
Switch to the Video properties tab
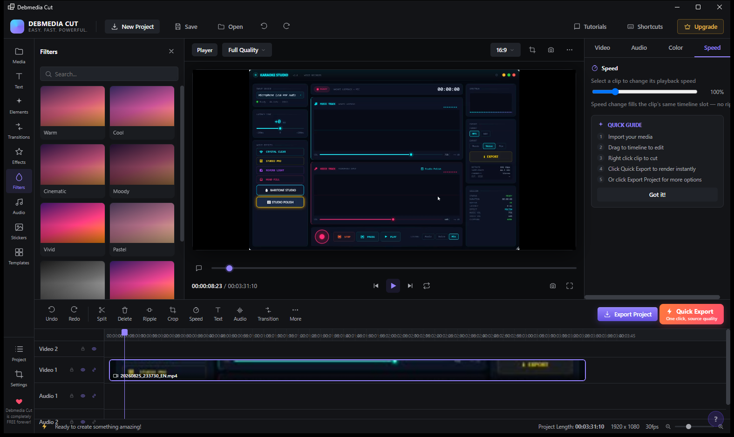point(602,47)
